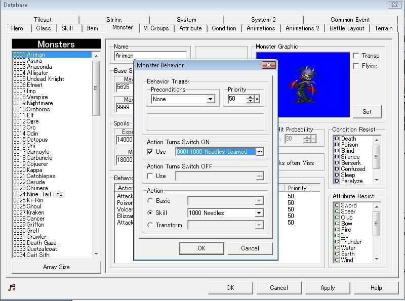Click ellipsis button for Action Turns Switch OFF
The width and height of the screenshot is (405, 301).
pos(260,176)
